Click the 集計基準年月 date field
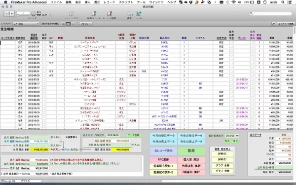 pos(230,136)
